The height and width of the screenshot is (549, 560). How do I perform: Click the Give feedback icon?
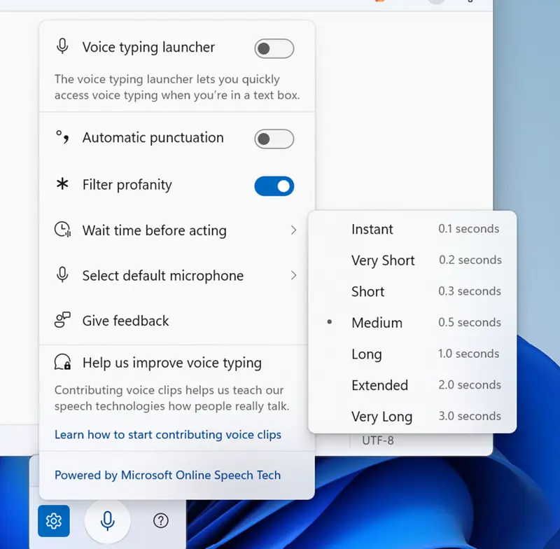point(63,321)
